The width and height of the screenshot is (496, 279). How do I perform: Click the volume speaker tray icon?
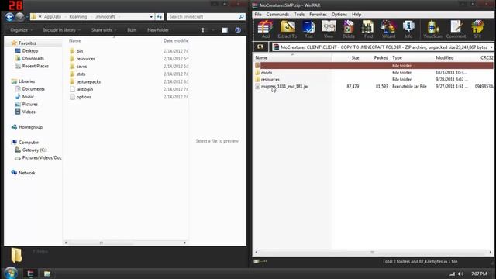(461, 274)
